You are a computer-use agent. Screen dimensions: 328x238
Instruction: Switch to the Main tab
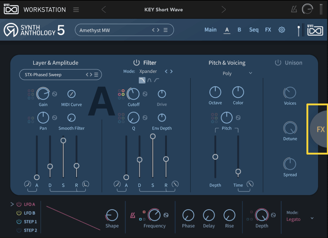point(210,30)
